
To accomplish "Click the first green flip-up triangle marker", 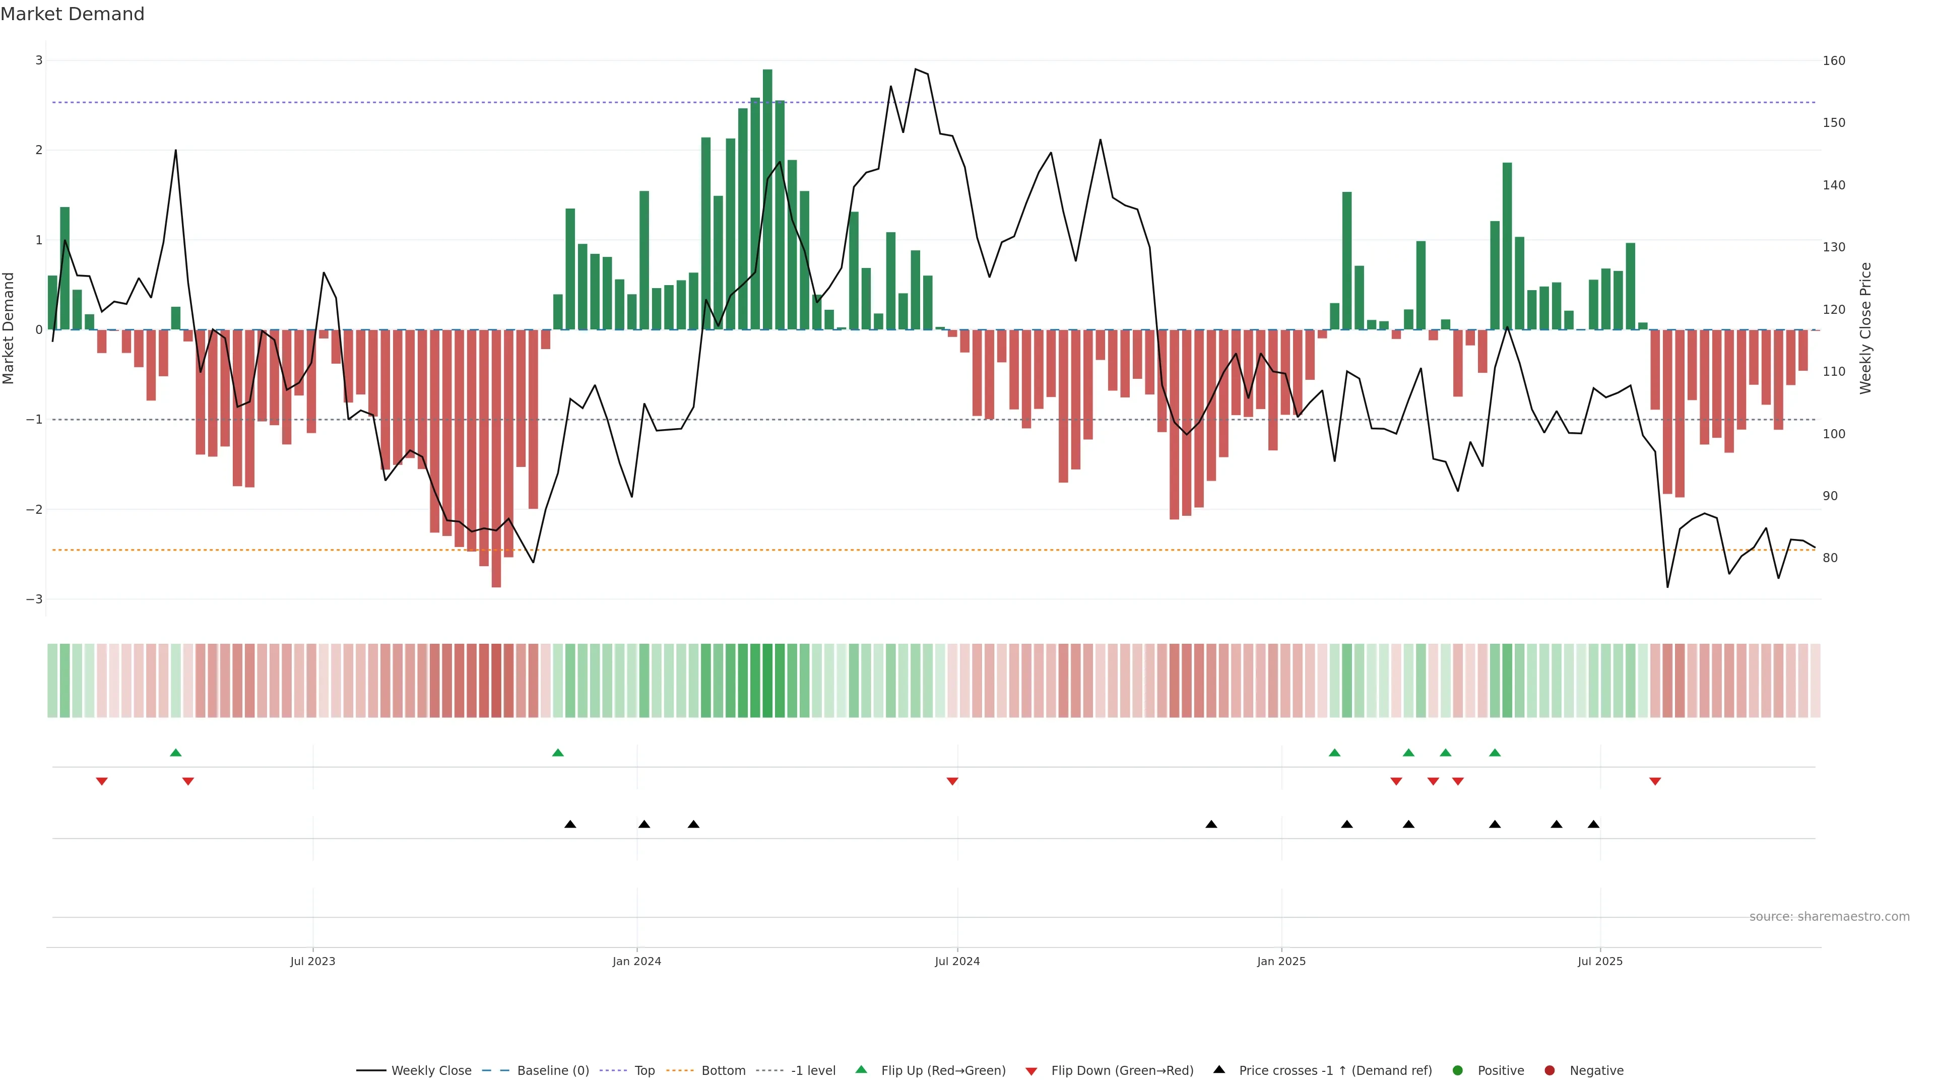I will click(176, 753).
